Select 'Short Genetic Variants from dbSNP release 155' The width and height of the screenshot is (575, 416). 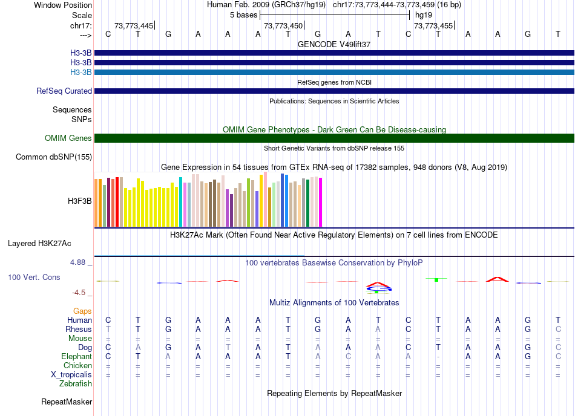click(x=334, y=148)
